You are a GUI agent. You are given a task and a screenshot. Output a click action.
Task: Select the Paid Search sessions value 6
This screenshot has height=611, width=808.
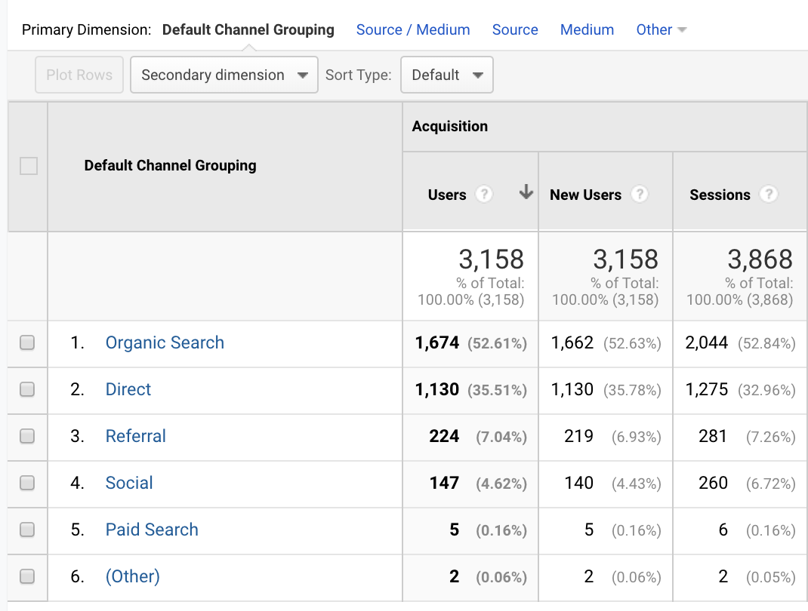click(x=723, y=530)
